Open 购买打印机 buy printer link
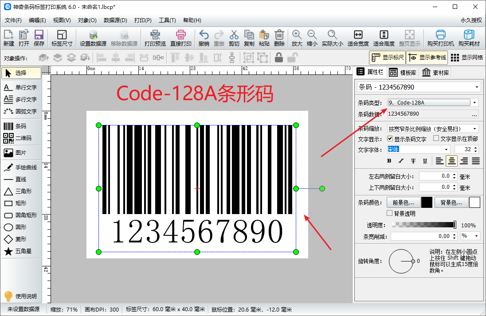The width and height of the screenshot is (486, 316). 440,38
